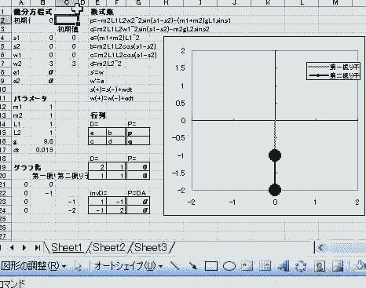Select the Line drawing tool
This screenshot has height=288, width=366.
(x=175, y=266)
